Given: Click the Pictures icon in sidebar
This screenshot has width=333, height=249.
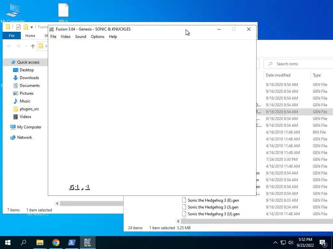Looking at the screenshot, I should pyautogui.click(x=16, y=93).
